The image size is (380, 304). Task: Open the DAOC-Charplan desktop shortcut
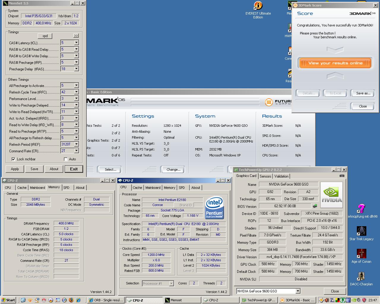[x=361, y=278]
